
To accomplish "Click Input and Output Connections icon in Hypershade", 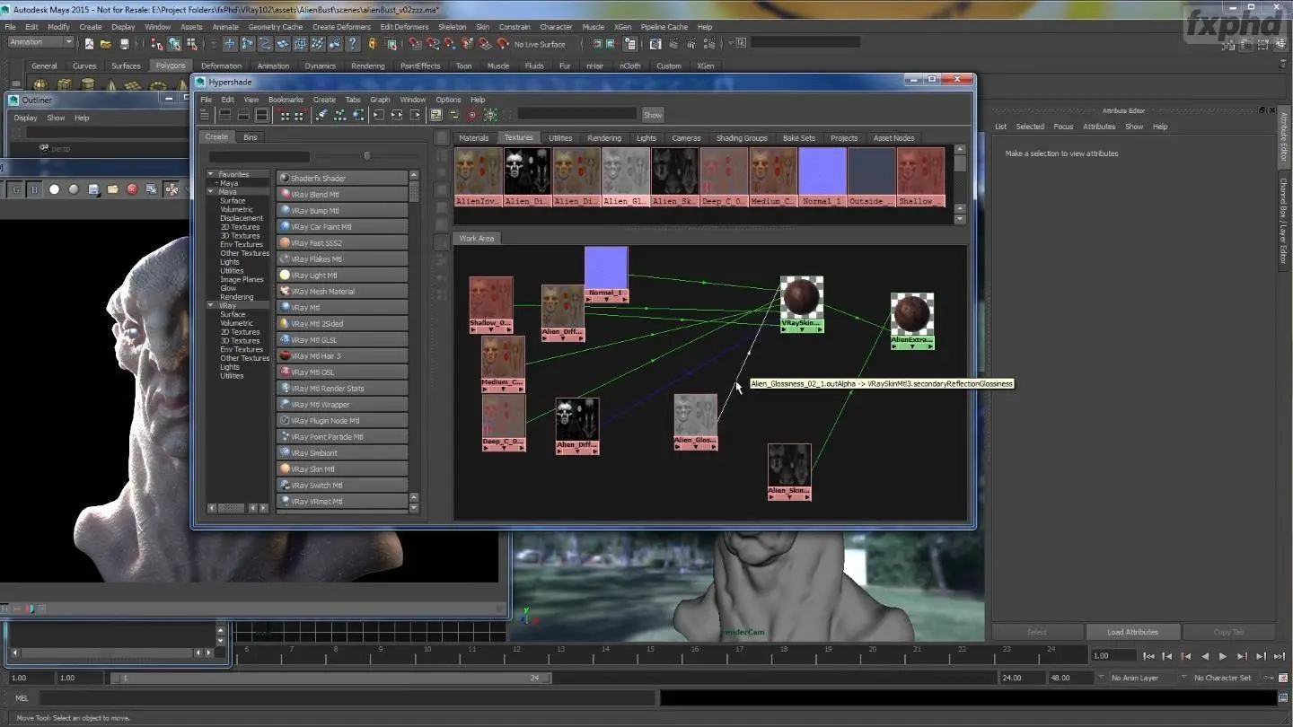I will [397, 115].
